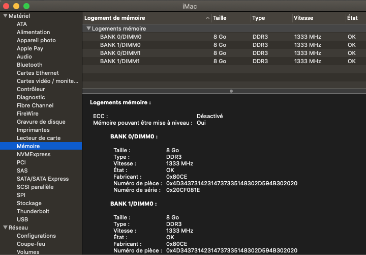The image size is (366, 255).
Task: Select Contrôleur in the sidebar
Action: tap(31, 89)
